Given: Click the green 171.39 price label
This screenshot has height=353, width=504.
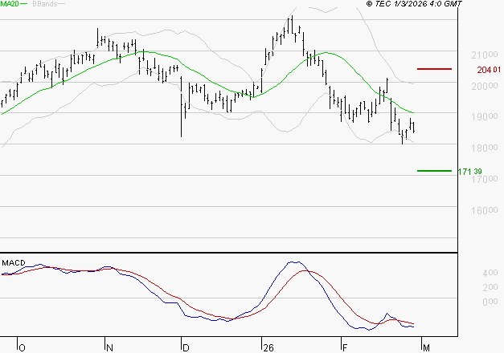Looking at the screenshot, I should 469,172.
